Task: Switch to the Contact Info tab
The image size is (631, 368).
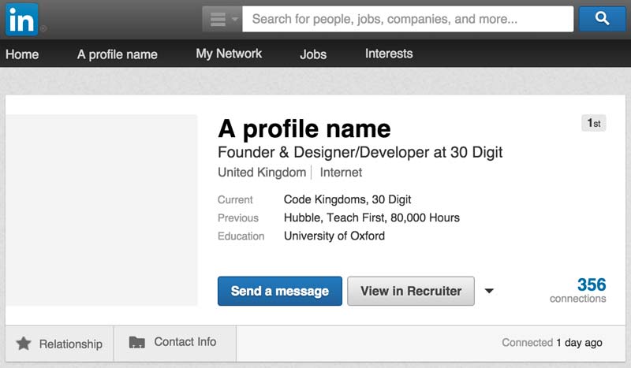Action: point(175,344)
